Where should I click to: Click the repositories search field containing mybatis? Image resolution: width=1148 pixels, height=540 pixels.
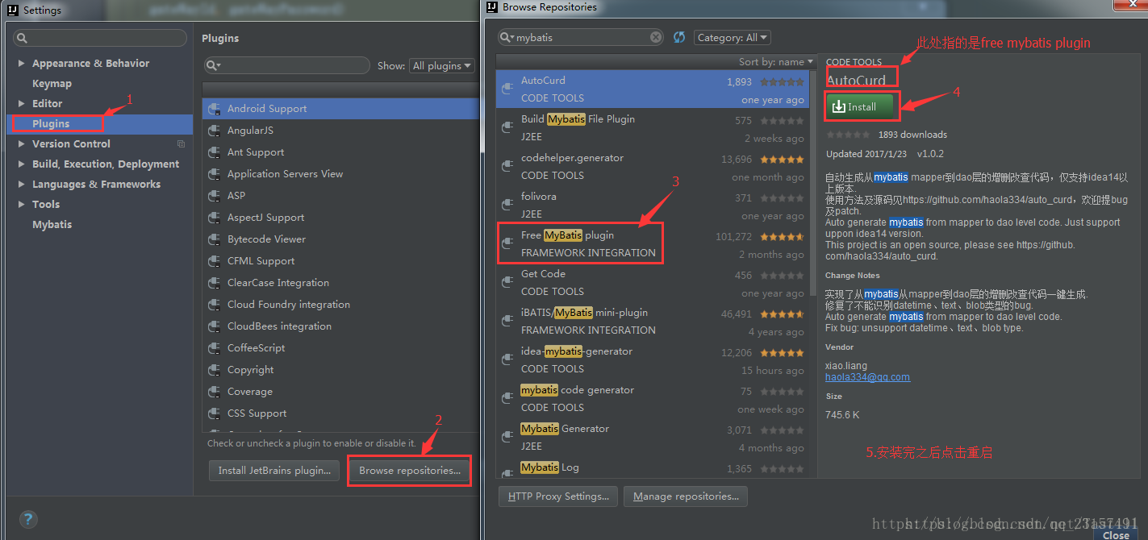[581, 37]
